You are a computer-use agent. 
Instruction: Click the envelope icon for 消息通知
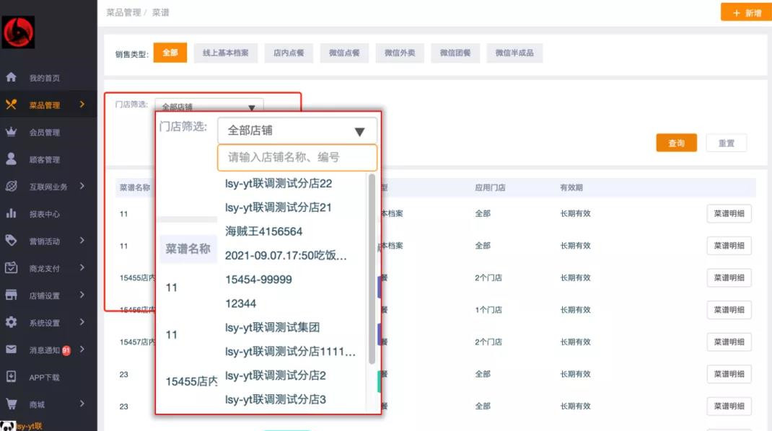pyautogui.click(x=11, y=350)
